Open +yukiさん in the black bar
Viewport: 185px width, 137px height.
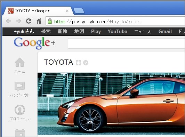point(24,32)
